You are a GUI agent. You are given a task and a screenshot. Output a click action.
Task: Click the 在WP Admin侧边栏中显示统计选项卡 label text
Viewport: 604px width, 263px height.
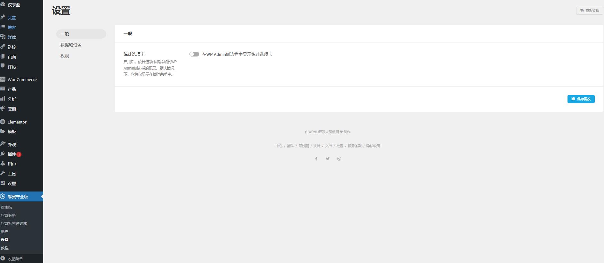click(237, 54)
